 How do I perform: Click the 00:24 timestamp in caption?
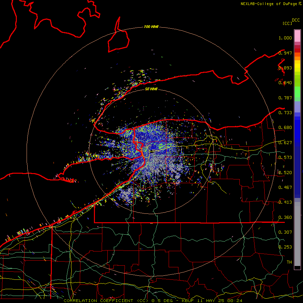235,301
